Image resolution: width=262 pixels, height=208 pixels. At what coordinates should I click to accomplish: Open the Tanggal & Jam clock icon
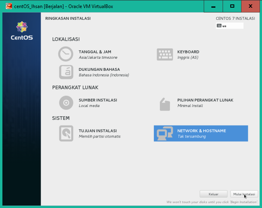[x=65, y=54]
